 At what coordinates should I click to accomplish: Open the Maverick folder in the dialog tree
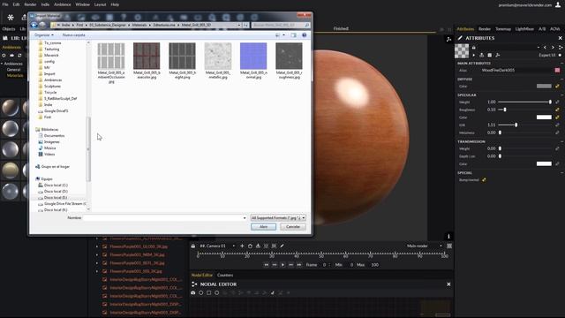click(51, 55)
